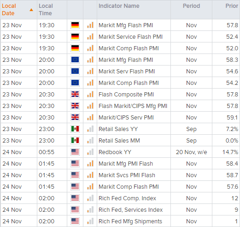Image resolution: width=240 pixels, height=227 pixels.
Task: Toggle the Local Date sort arrow
Action: click(x=31, y=10)
